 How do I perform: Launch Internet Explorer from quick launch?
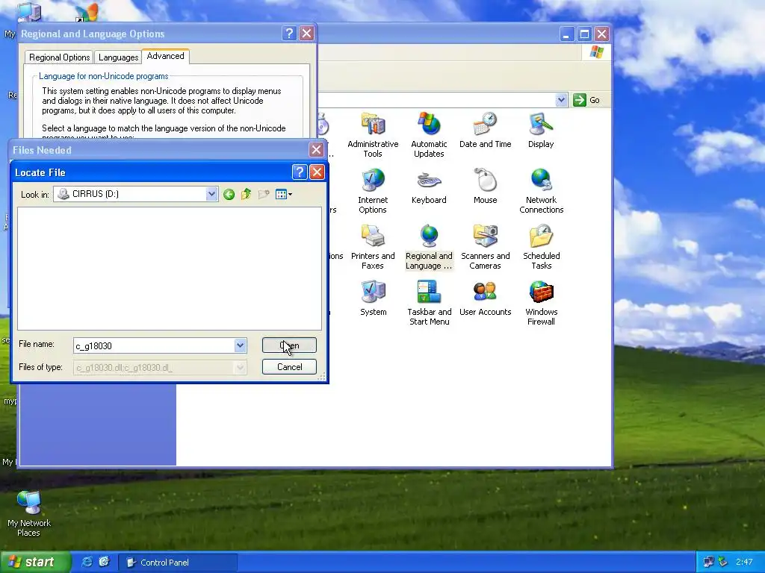(x=87, y=562)
